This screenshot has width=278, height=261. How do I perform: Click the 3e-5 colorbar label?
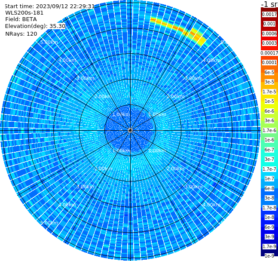pos(269,82)
